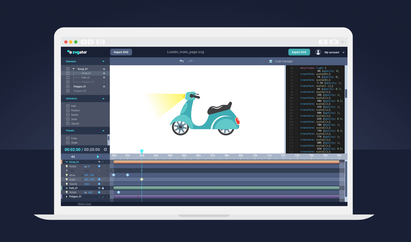
Task: Expand the Polygon_01 timeline row
Action: coord(66,197)
